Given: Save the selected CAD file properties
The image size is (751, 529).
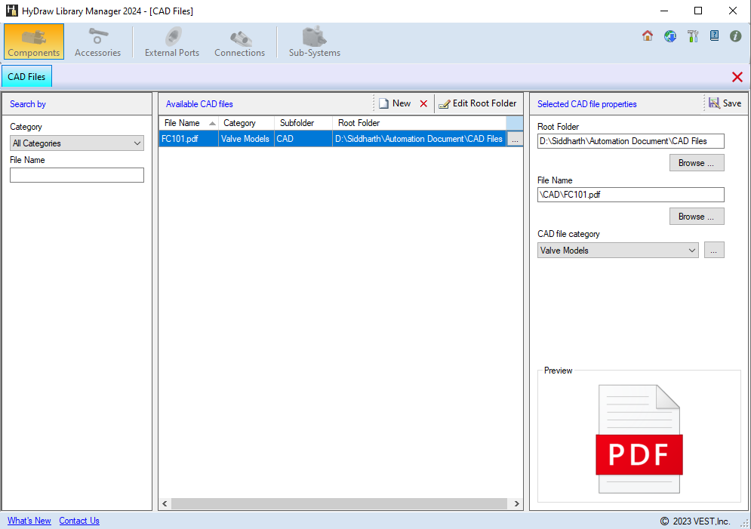Looking at the screenshot, I should tap(725, 104).
